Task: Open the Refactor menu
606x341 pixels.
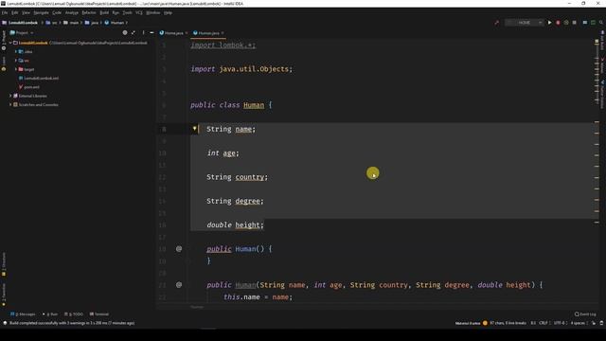Action: (x=89, y=12)
